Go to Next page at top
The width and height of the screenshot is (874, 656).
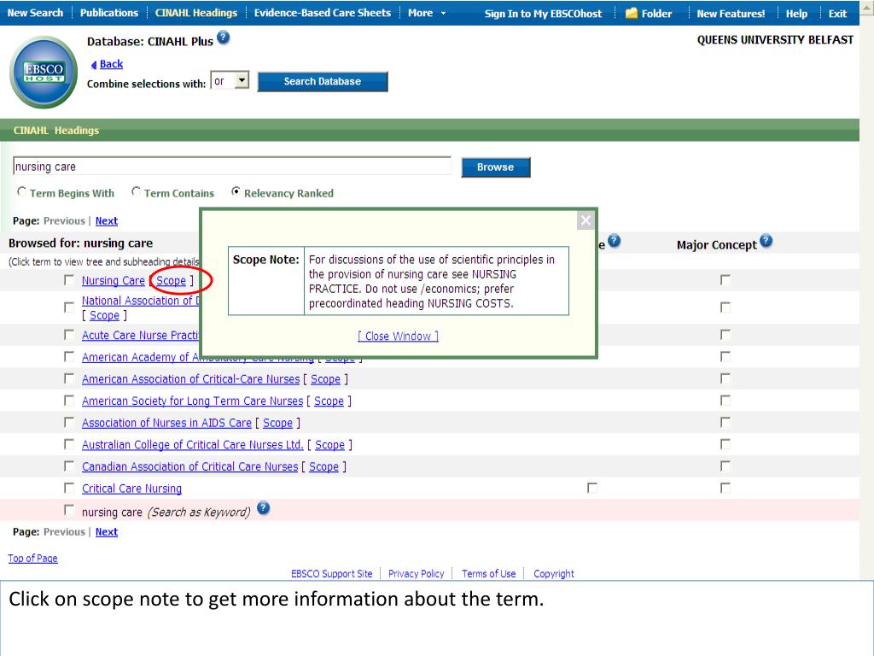[x=107, y=221]
